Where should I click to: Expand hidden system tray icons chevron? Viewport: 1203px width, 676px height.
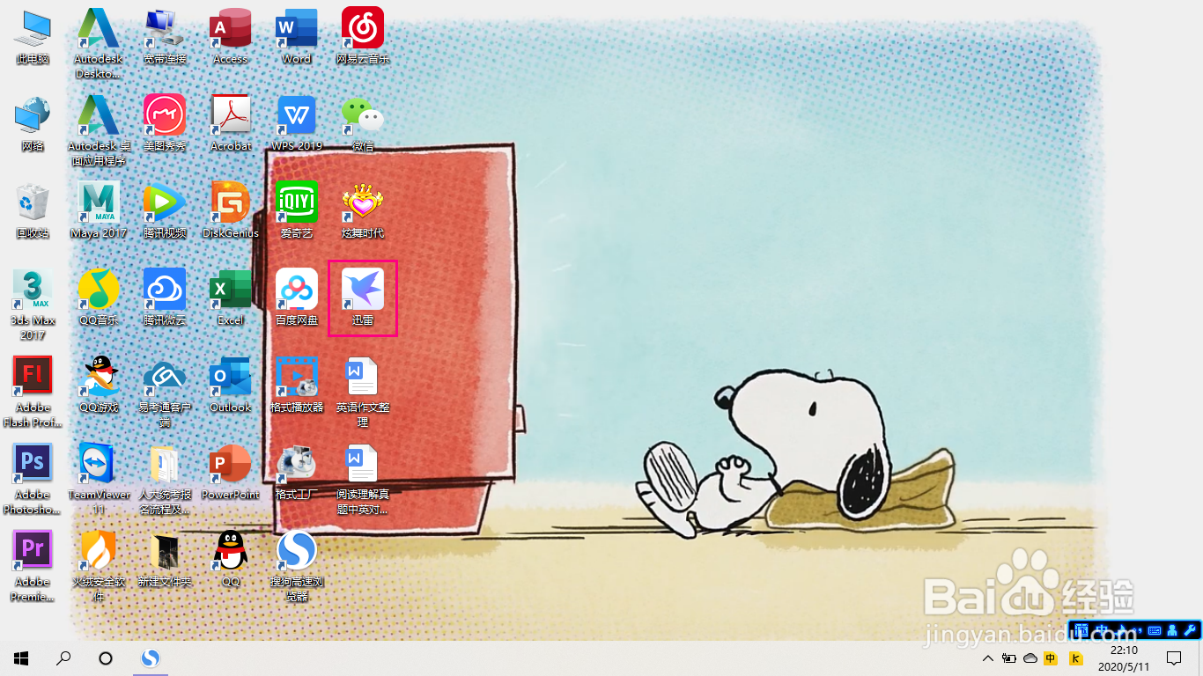(x=988, y=658)
